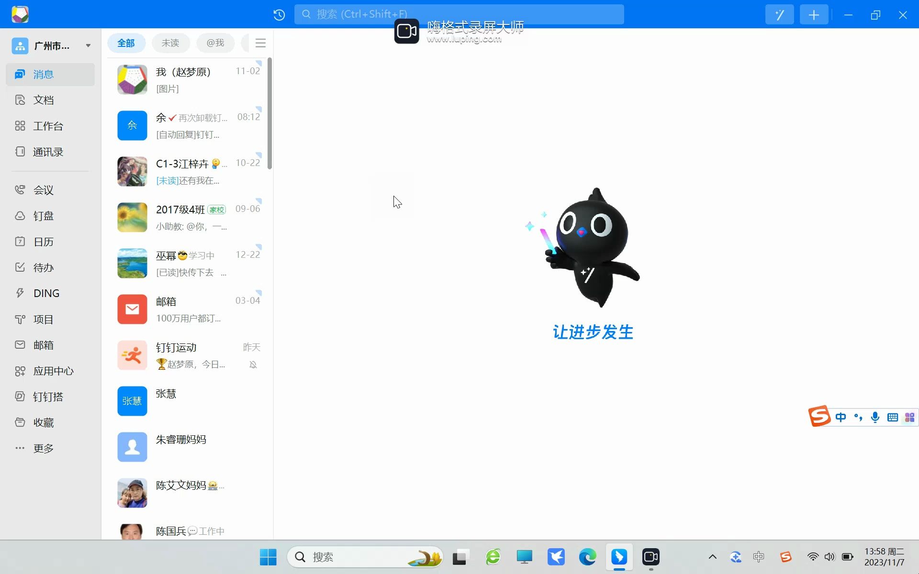Open chat with 陈艾文妈妈
This screenshot has width=919, height=574.
pyautogui.click(x=188, y=493)
